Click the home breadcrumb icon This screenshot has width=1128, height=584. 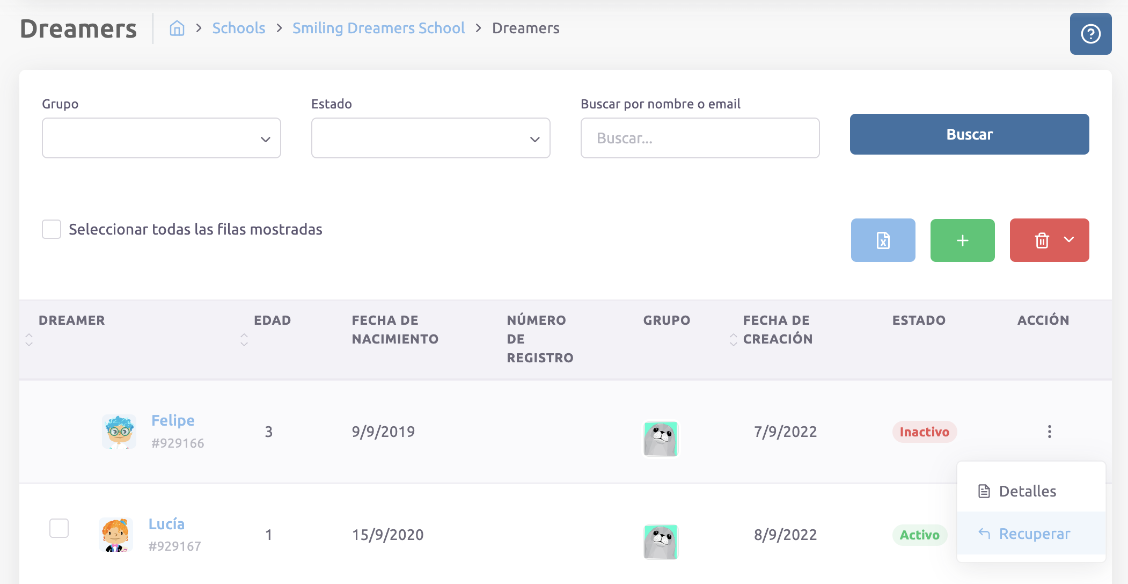pos(177,28)
